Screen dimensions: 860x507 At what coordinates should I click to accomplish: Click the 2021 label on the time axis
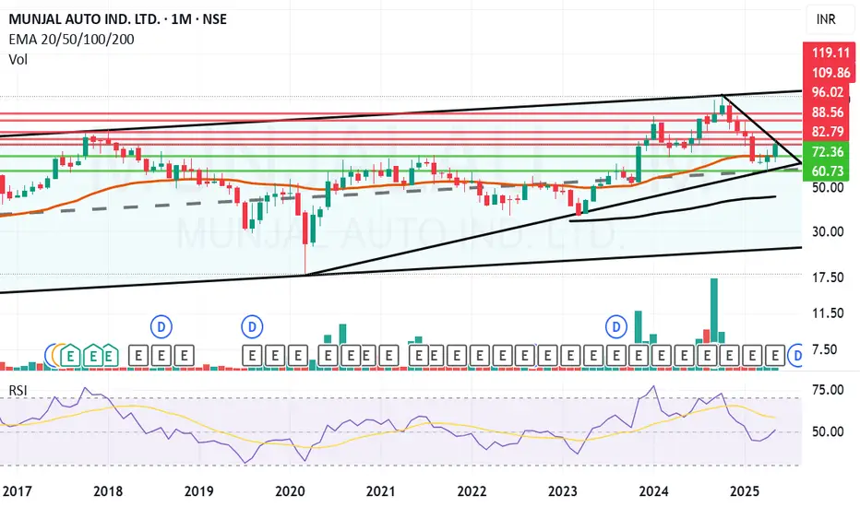(x=381, y=491)
